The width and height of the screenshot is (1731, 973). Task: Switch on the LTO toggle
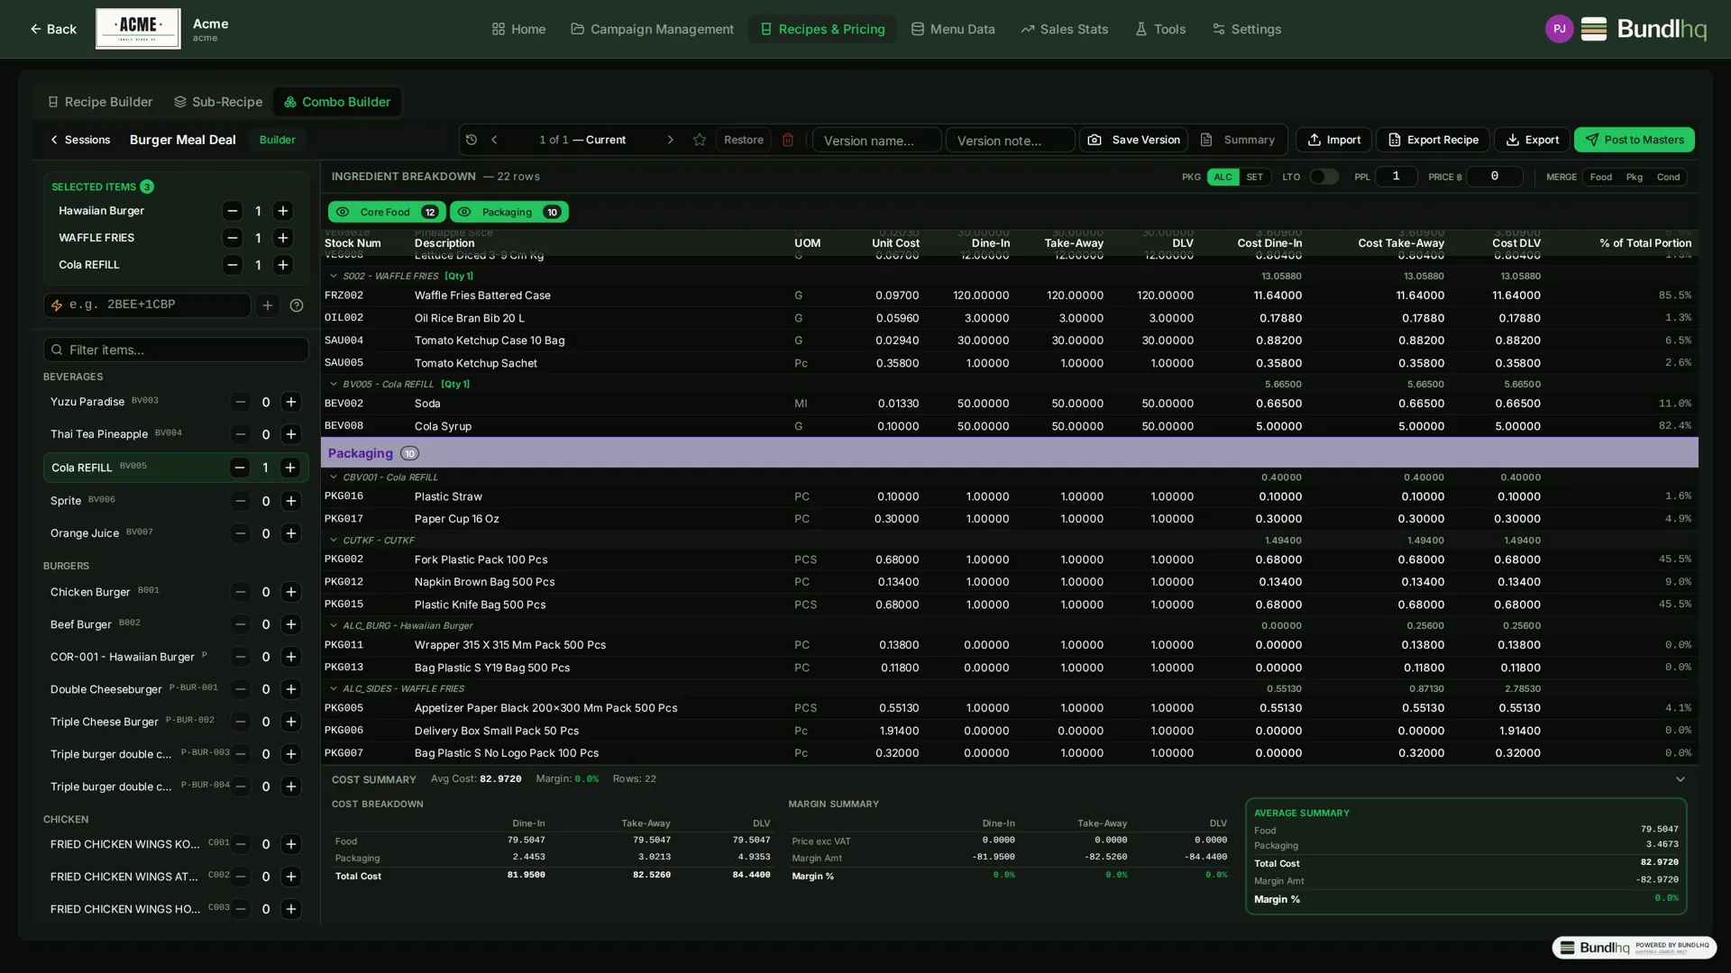tap(1323, 177)
